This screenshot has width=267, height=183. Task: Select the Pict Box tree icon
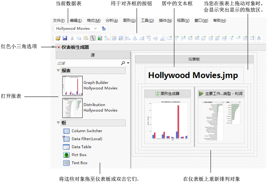[x=66, y=155]
